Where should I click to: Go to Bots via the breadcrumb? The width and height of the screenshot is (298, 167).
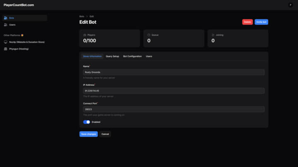[82, 16]
